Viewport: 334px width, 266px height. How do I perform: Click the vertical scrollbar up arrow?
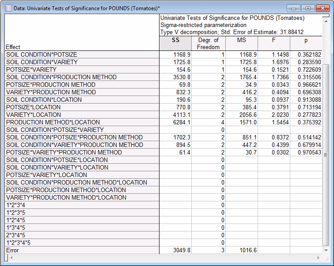coord(326,18)
